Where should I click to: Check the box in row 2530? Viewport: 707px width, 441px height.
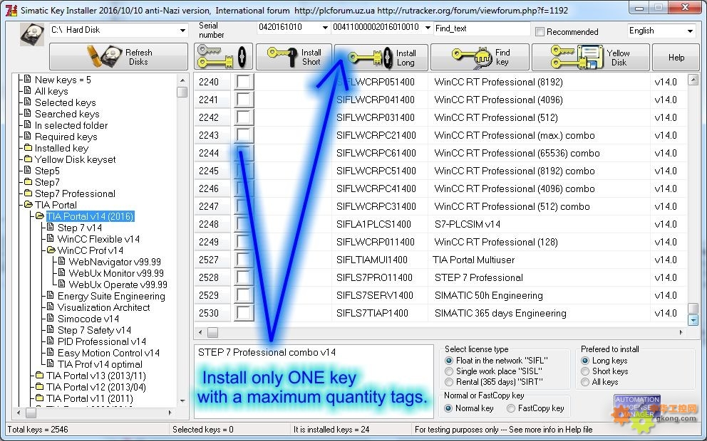(x=244, y=313)
